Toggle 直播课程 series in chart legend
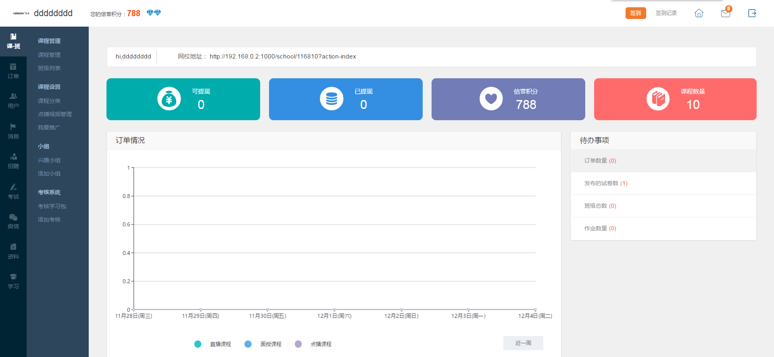The height and width of the screenshot is (357, 774). click(x=213, y=344)
